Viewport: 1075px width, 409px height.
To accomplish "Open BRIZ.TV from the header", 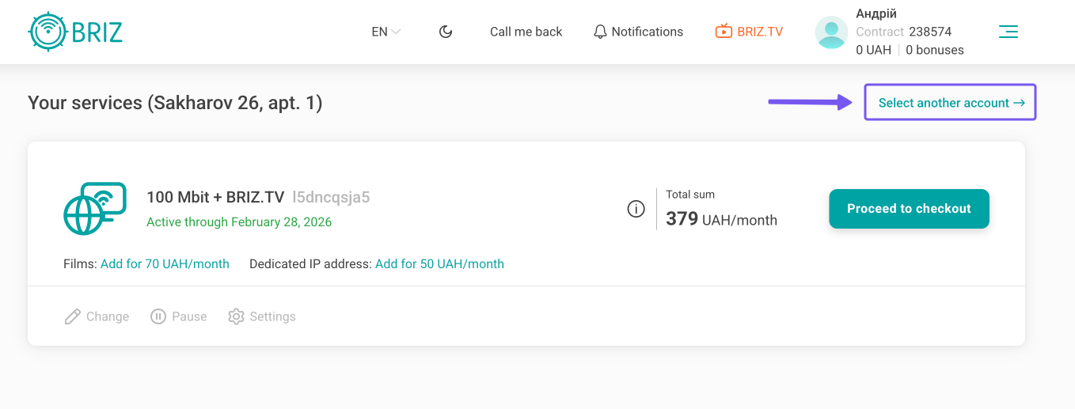I will pyautogui.click(x=749, y=32).
